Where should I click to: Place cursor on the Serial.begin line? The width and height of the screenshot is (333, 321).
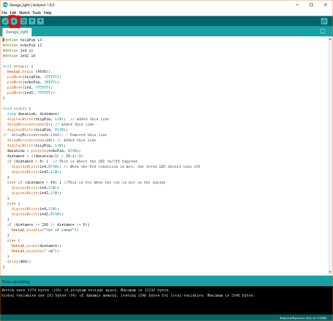[29, 71]
